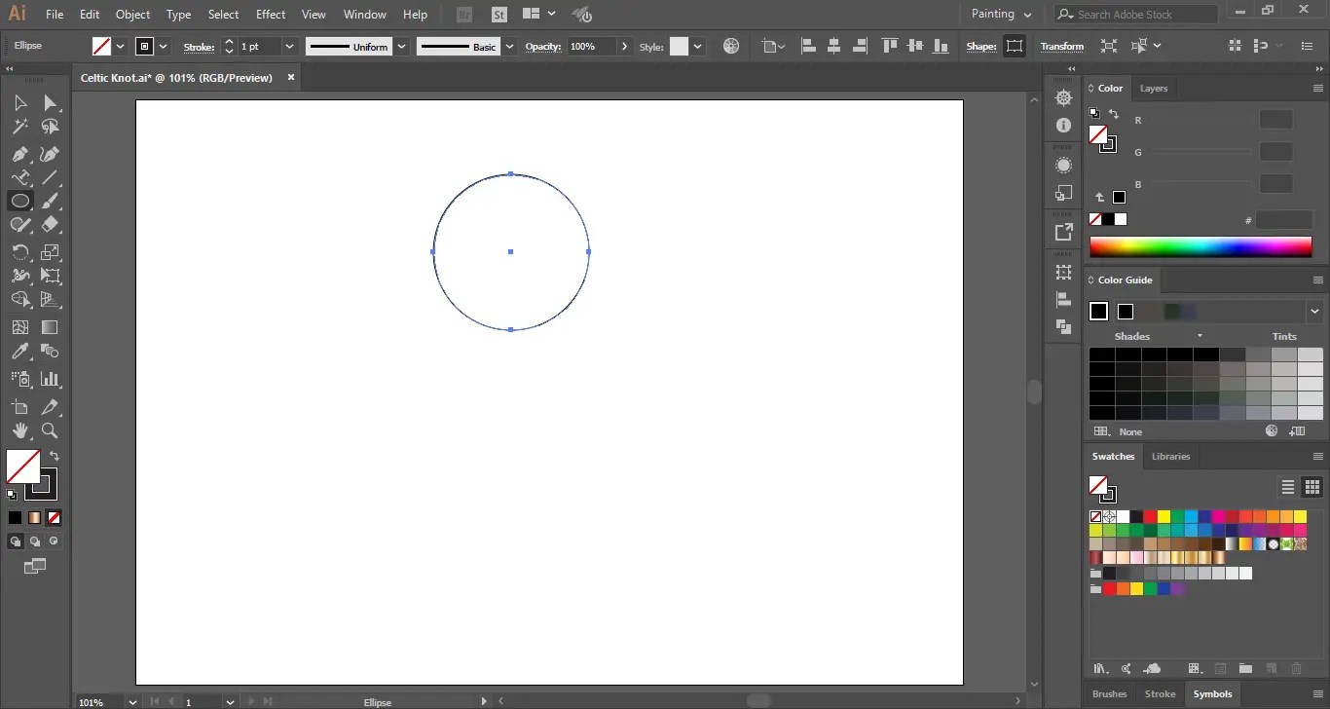
Task: Open the Uniform width profile dropdown
Action: (401, 46)
